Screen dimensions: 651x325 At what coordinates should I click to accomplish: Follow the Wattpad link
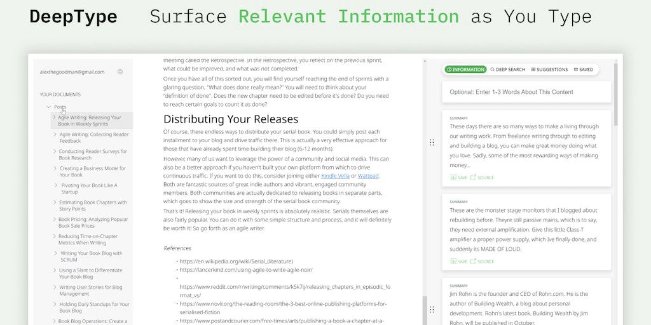[368, 176]
